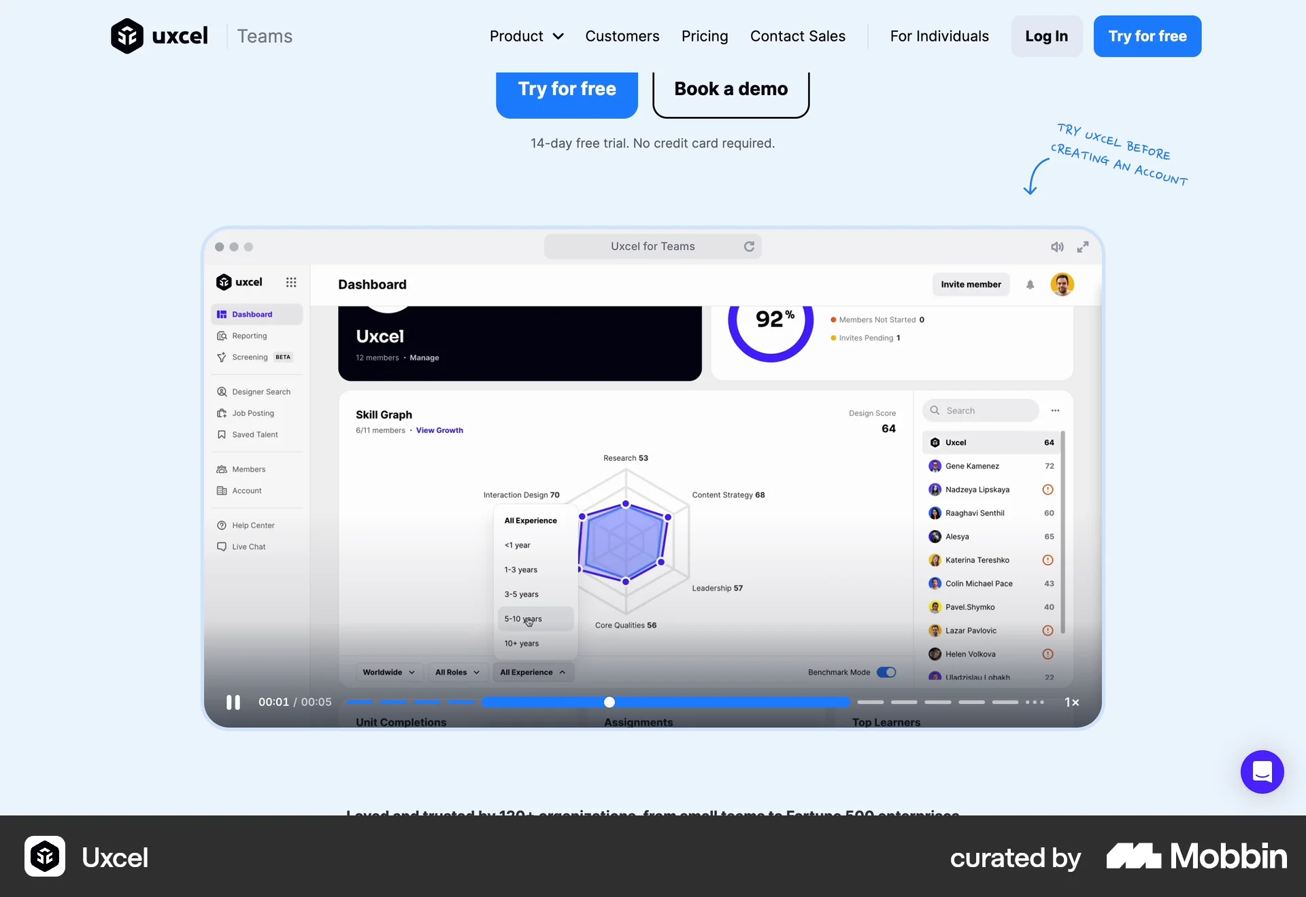1306x897 pixels.
Task: Select the Screening BETA sidebar item
Action: 250,357
